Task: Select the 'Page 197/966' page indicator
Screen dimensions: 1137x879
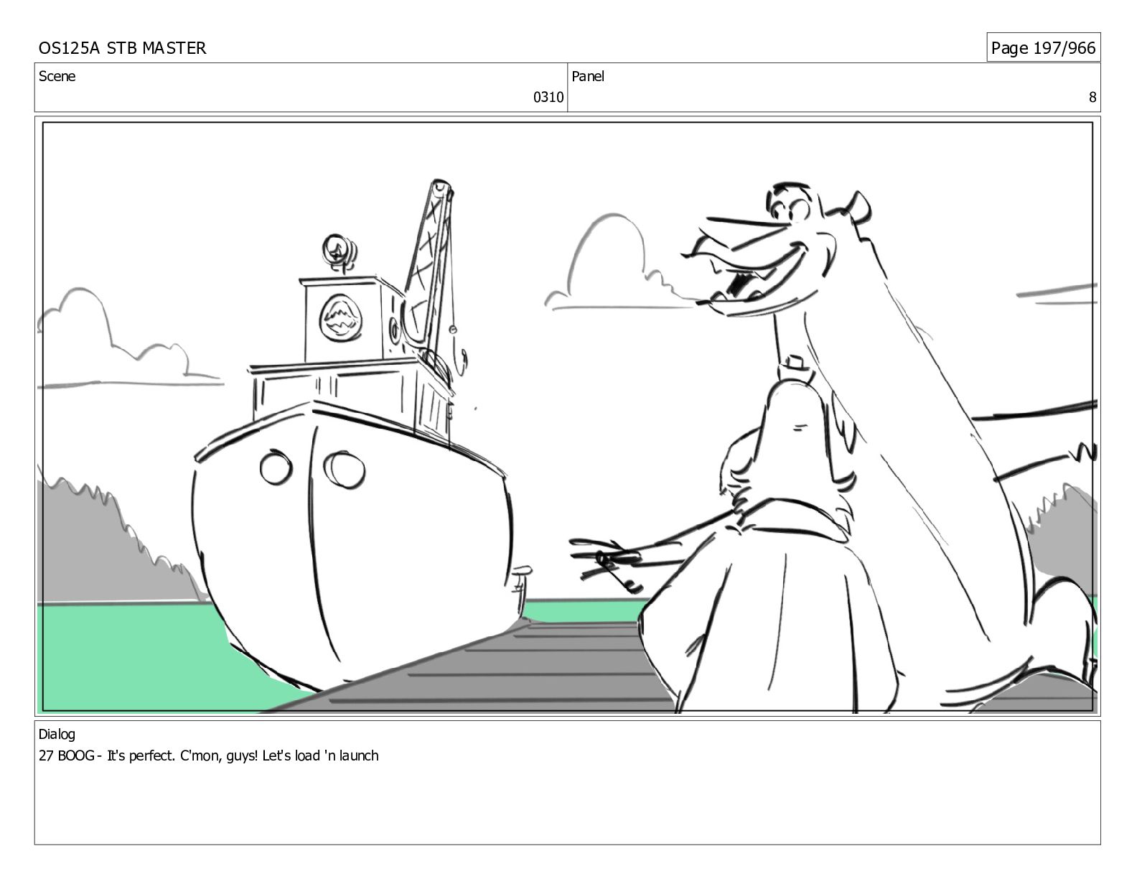Action: (x=1043, y=48)
